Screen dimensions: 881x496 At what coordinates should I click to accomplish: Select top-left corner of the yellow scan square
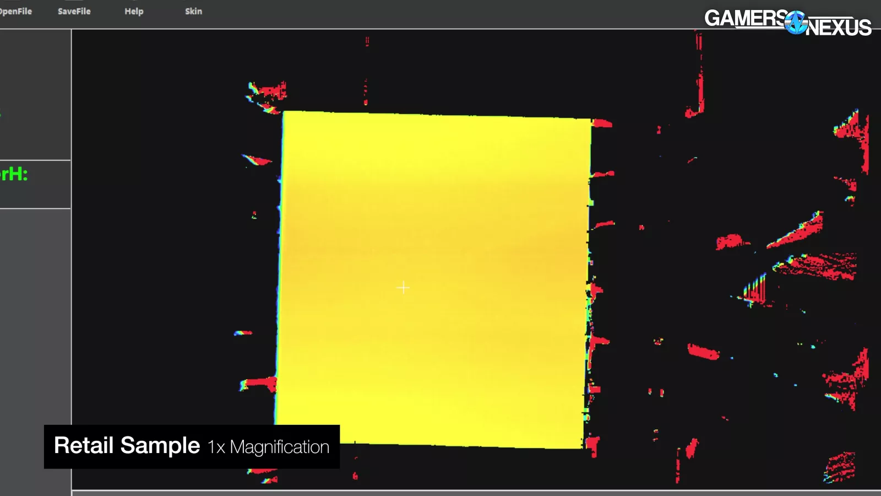[284, 113]
